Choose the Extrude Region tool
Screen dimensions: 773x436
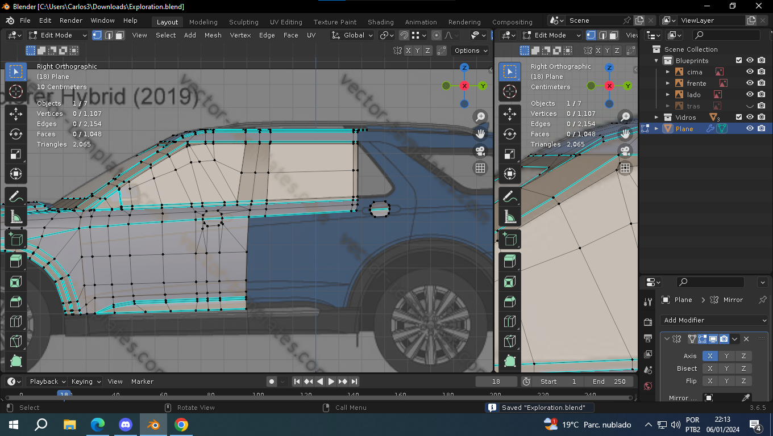click(16, 261)
